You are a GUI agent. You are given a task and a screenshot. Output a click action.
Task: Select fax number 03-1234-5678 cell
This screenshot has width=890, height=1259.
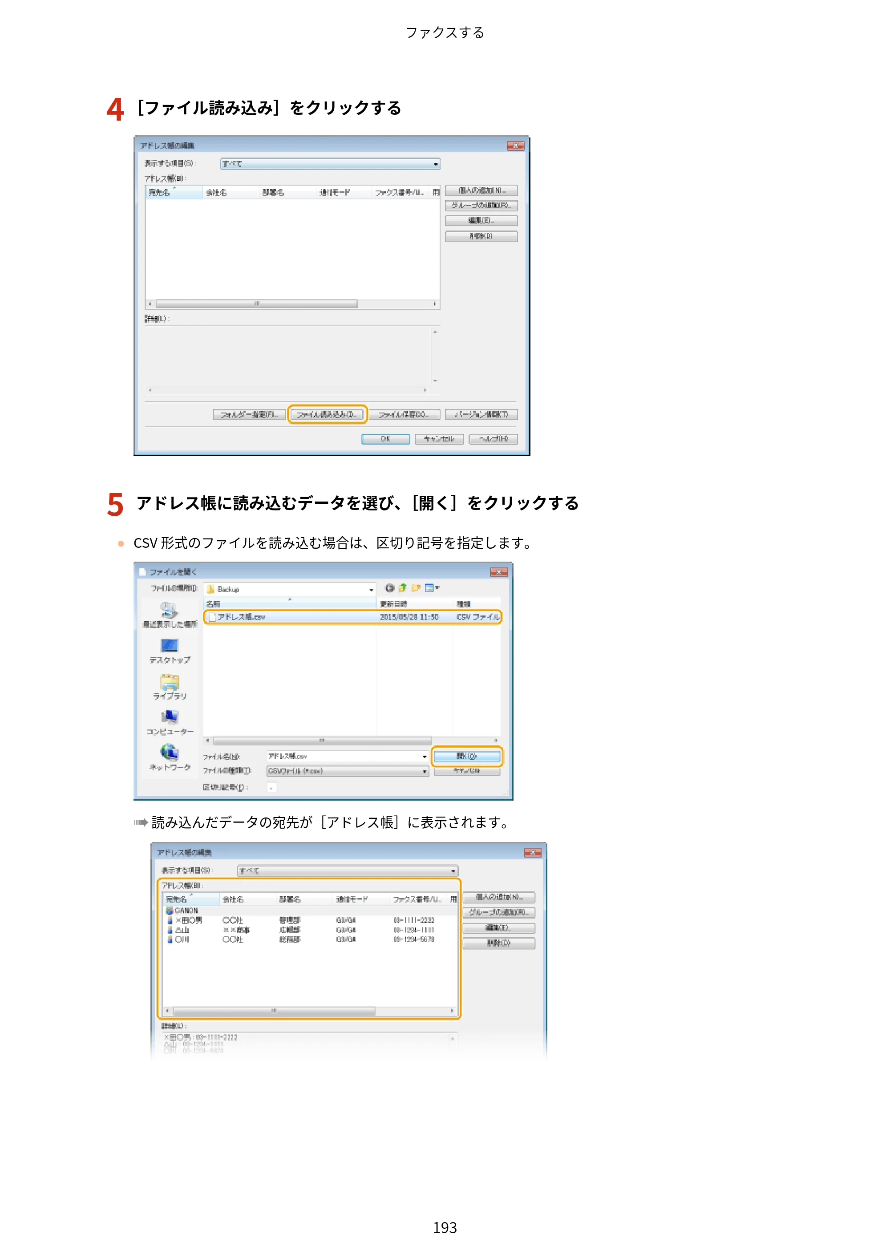click(414, 939)
